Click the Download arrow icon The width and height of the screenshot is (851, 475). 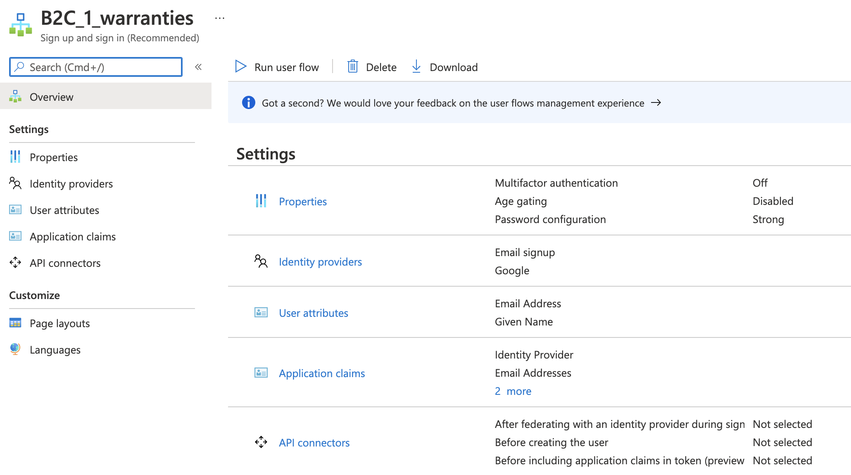coord(416,66)
